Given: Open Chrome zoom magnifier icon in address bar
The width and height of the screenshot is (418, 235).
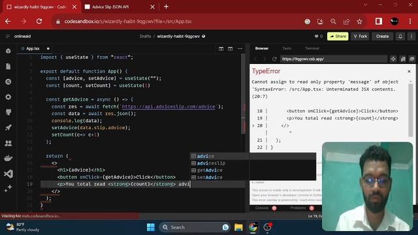Looking at the screenshot, I should coord(333,22).
